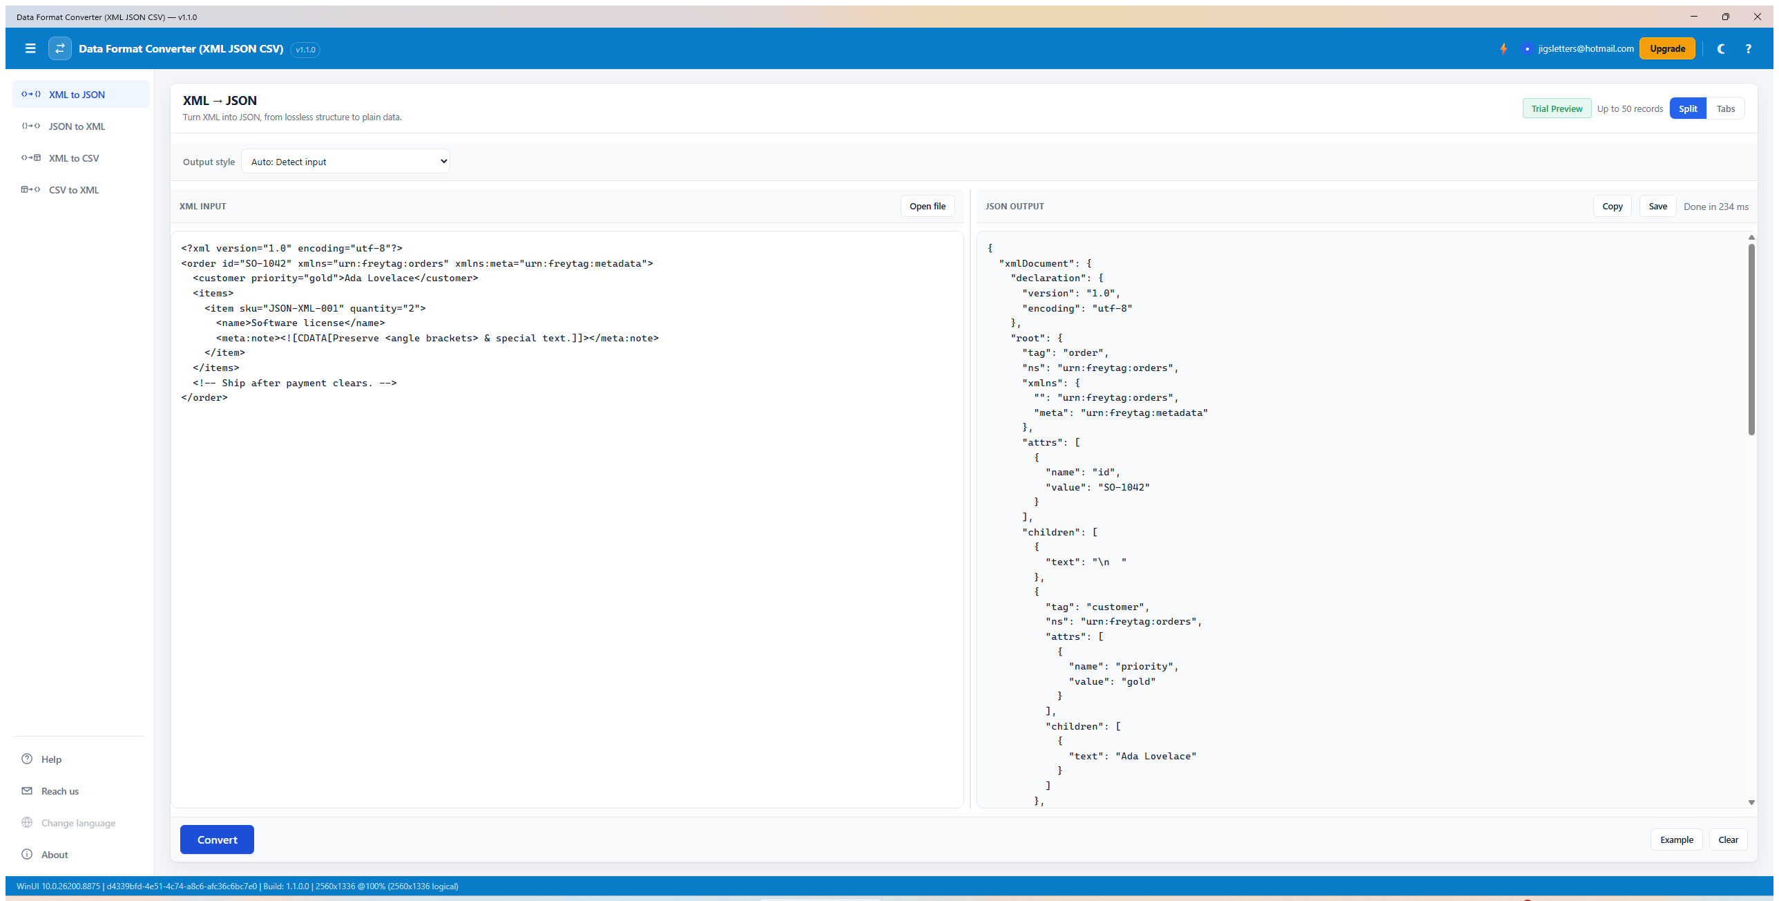Open the XML to CSV converter

click(x=81, y=158)
